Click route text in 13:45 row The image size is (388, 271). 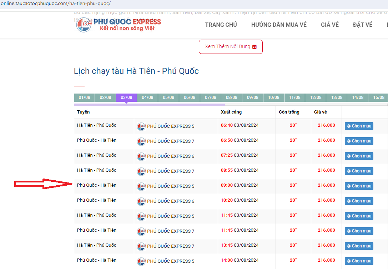(x=96, y=245)
